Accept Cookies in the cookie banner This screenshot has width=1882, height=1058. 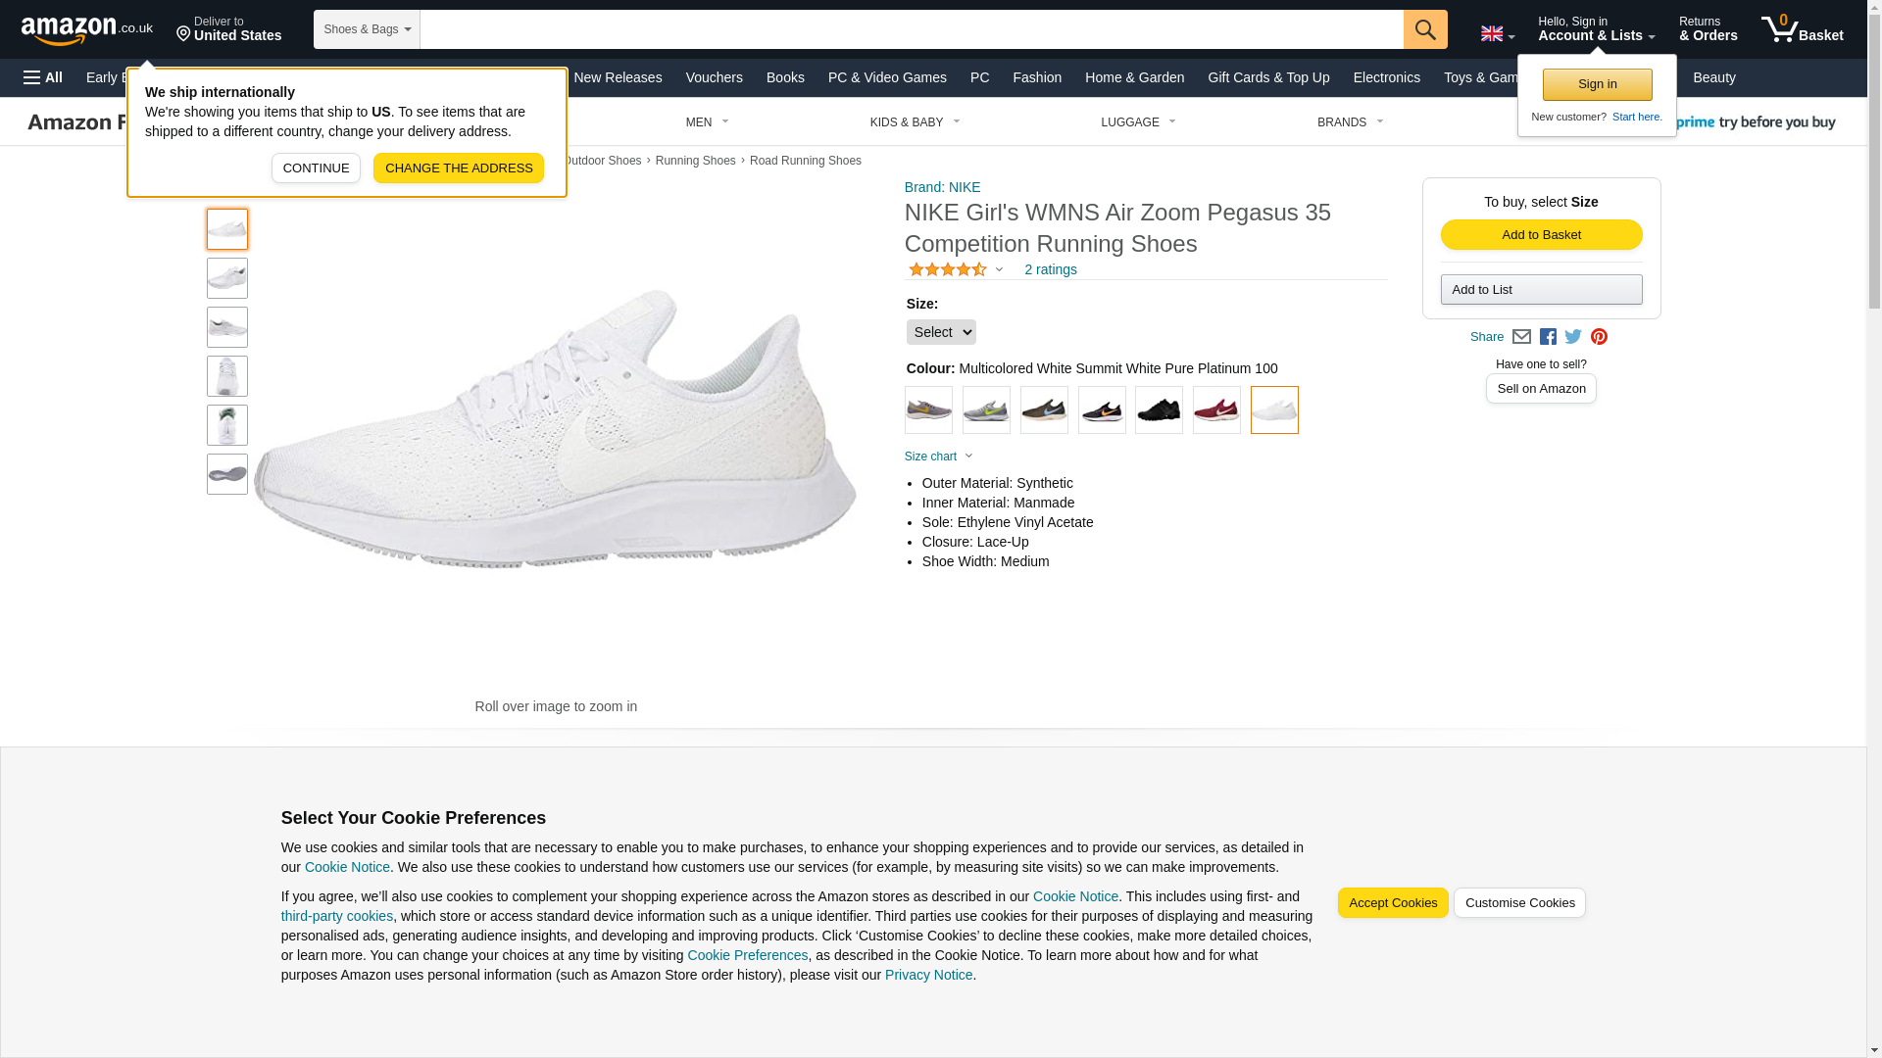[x=1392, y=903]
